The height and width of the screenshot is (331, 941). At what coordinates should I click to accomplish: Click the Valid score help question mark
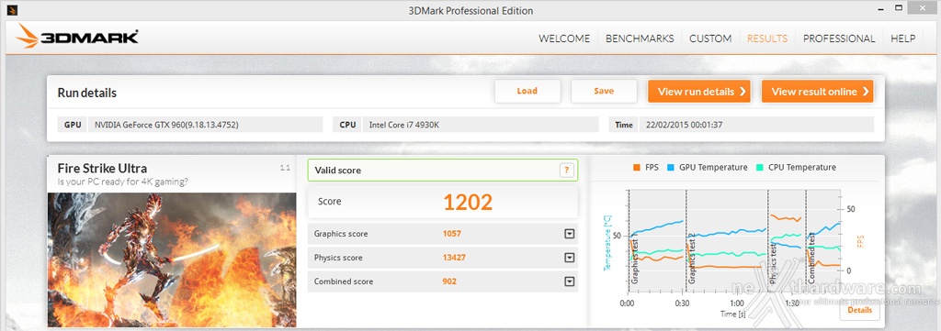click(x=566, y=171)
